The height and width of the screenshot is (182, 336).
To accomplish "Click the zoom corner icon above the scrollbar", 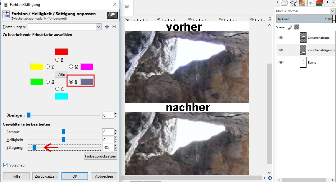I will (x=270, y=19).
